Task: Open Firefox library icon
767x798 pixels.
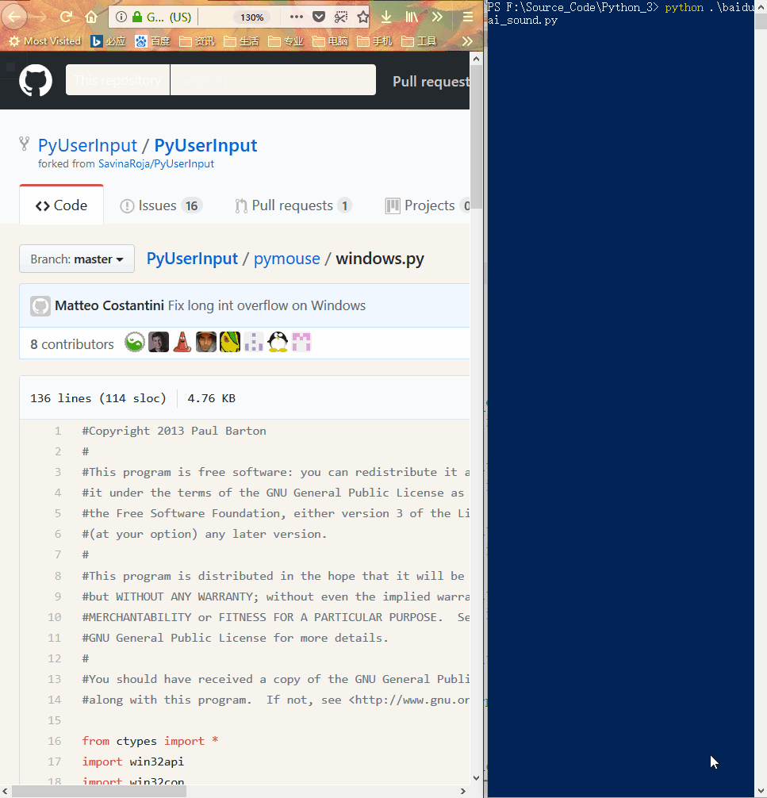Action: [411, 17]
